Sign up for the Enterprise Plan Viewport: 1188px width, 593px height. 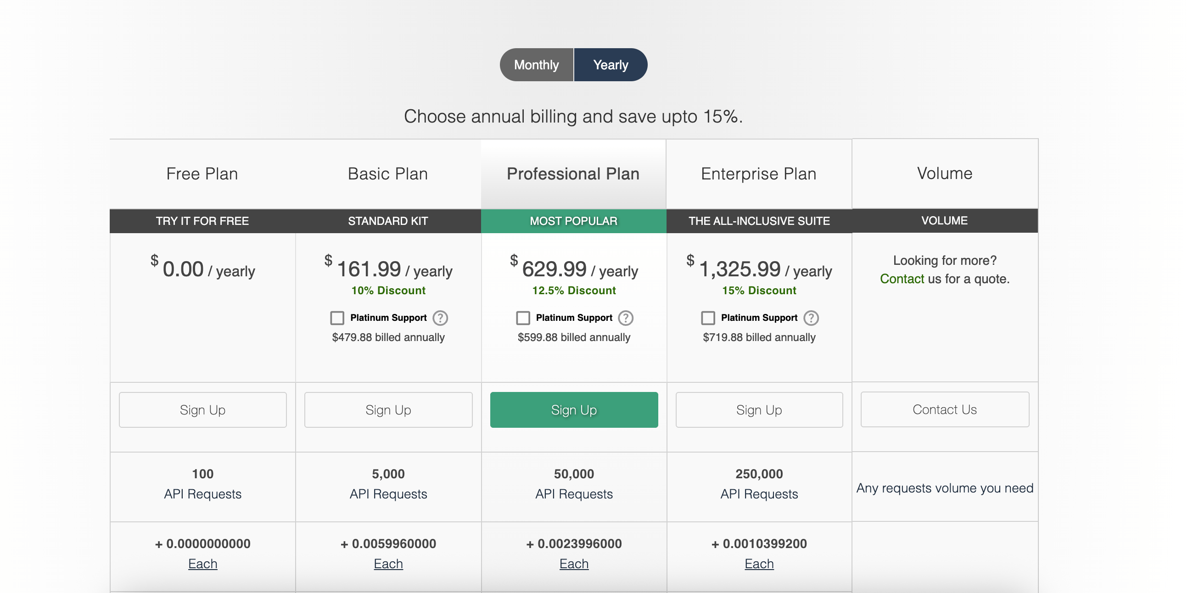point(759,410)
